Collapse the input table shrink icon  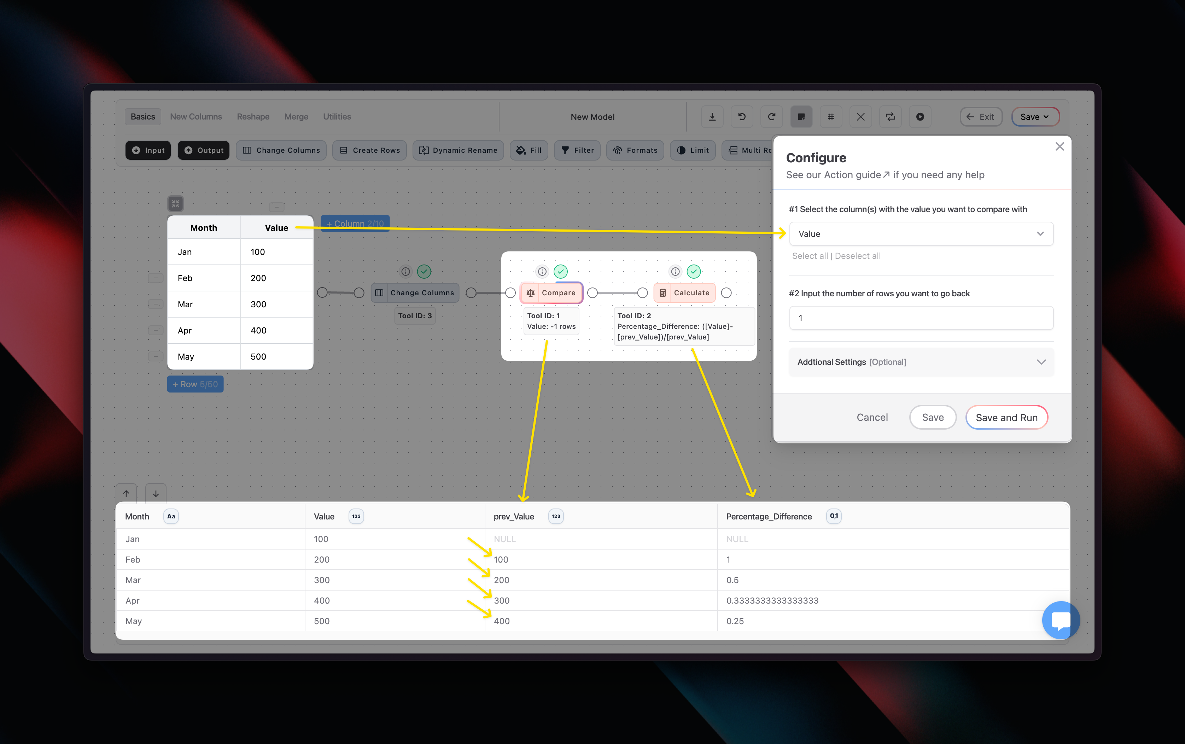[x=176, y=203]
